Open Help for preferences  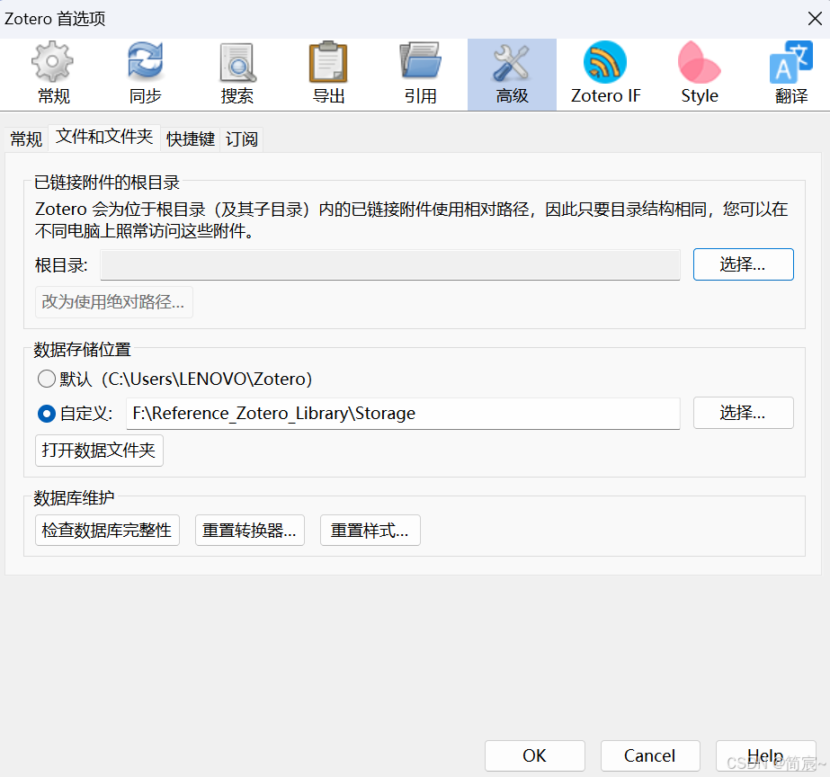pos(765,755)
